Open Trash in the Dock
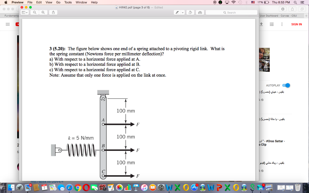Screen dimensions: 309x193 pos(298,188)
